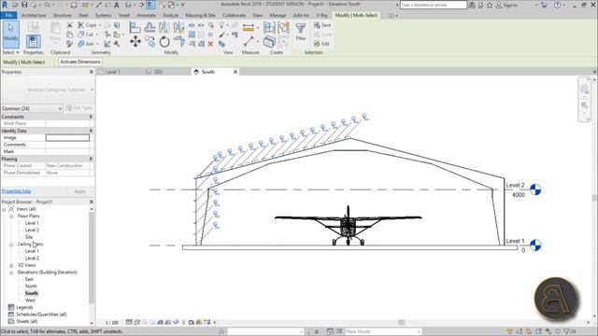Click the Activate Dimensions button
Viewport: 598px width, 336px height.
tap(80, 62)
